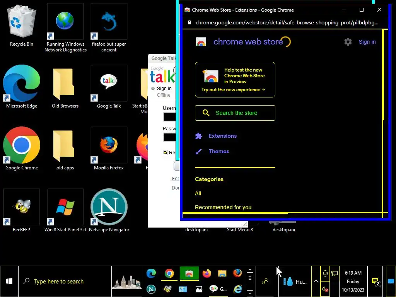
Task: Select the Old Browsers folder
Action: point(65,87)
